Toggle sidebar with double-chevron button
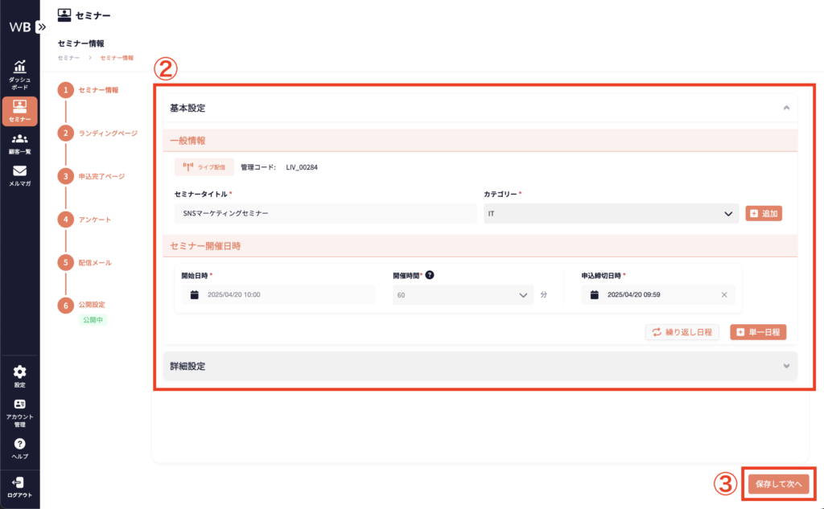The image size is (824, 509). [x=42, y=26]
